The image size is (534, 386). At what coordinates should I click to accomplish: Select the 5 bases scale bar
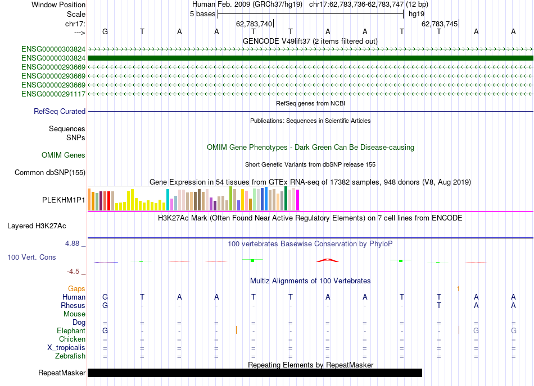tap(311, 14)
